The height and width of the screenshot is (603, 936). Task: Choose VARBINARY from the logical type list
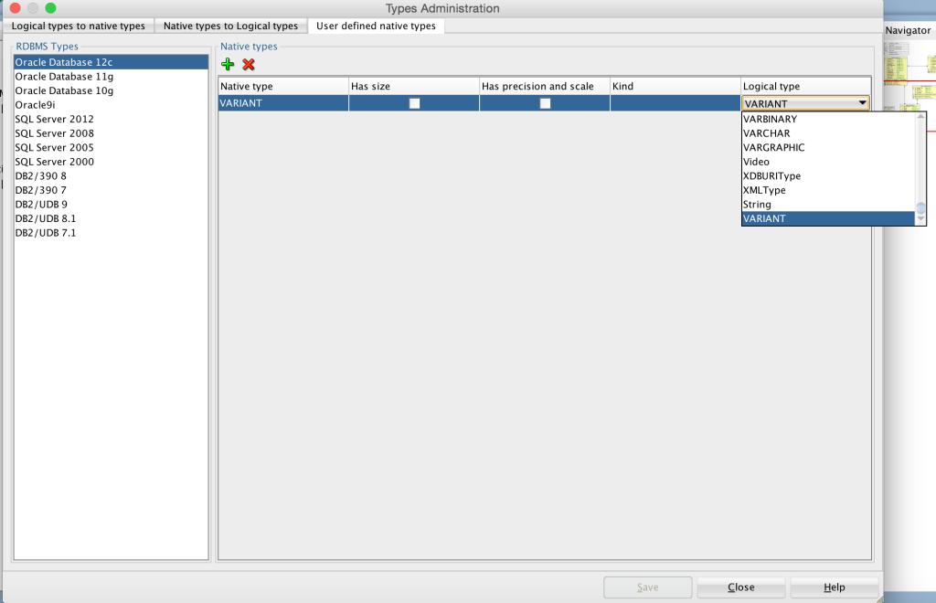[828, 119]
